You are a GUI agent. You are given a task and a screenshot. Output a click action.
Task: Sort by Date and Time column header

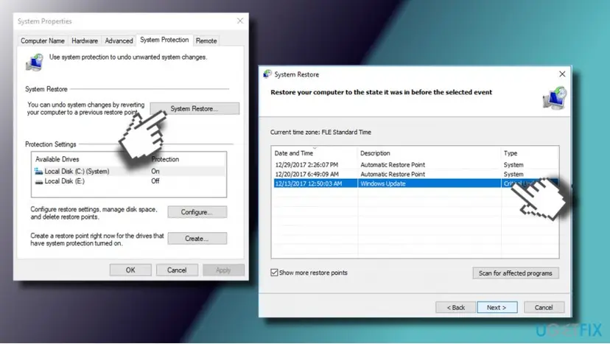tap(315, 153)
